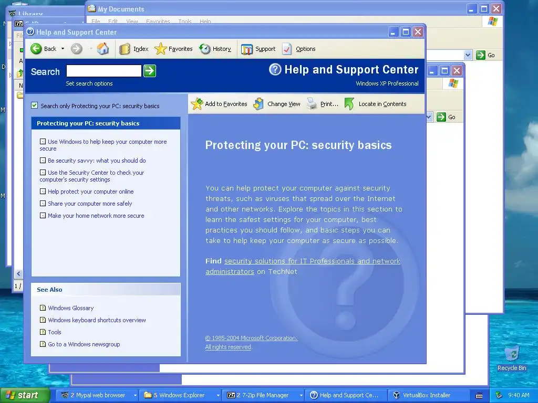This screenshot has height=403, width=538.
Task: Open View menu in My Documents window
Action: tap(132, 21)
